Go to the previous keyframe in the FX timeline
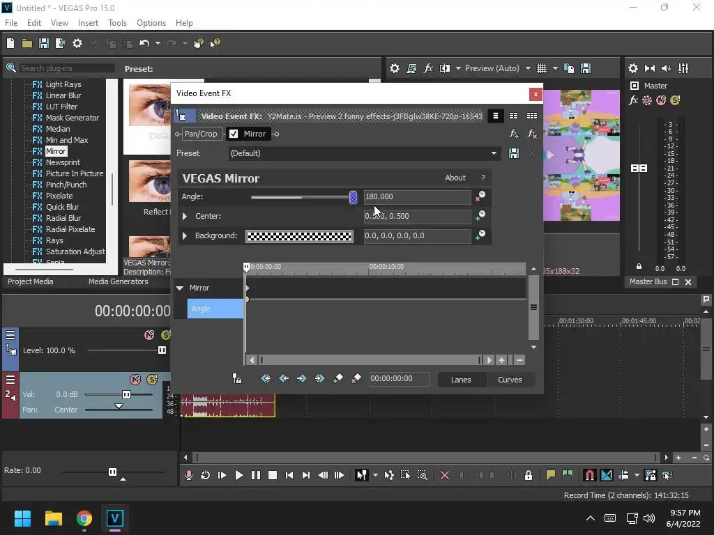The height and width of the screenshot is (535, 714). click(x=284, y=378)
